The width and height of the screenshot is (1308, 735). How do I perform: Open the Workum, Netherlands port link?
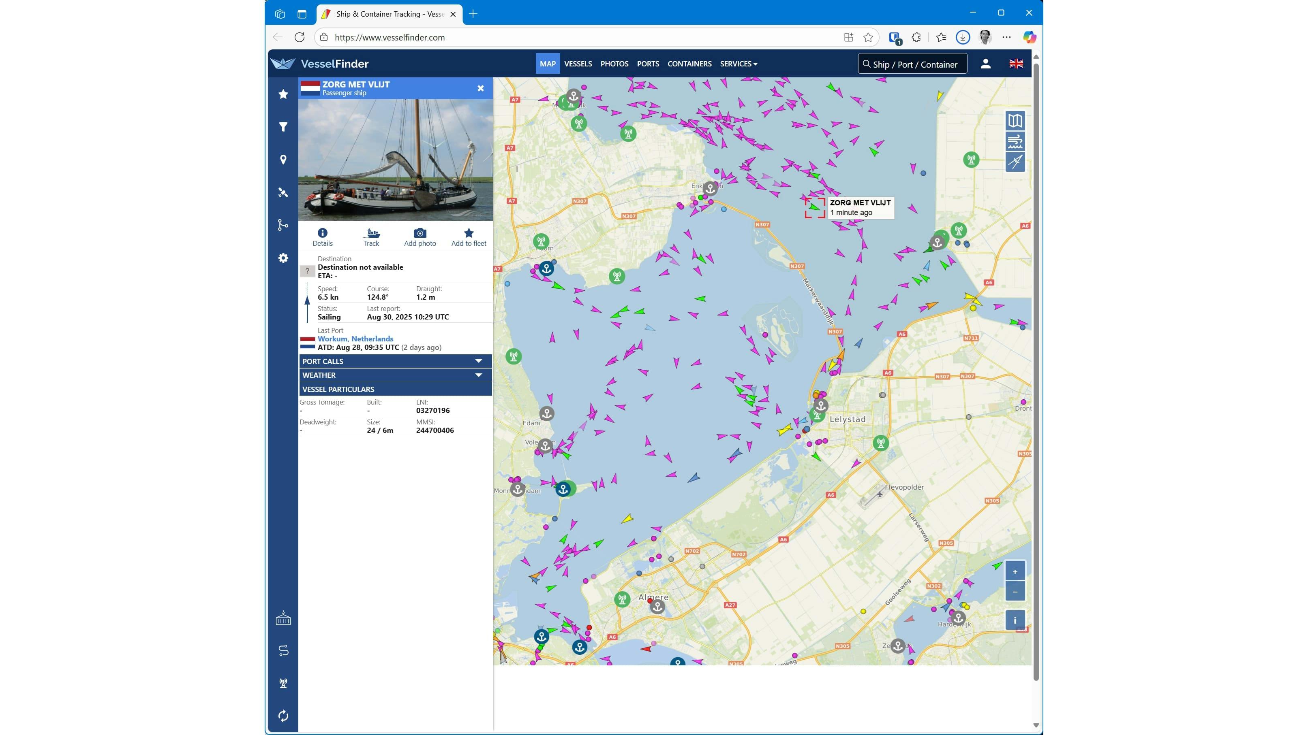tap(355, 339)
